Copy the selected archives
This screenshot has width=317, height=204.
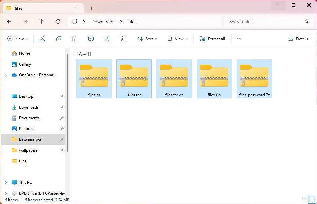[58, 39]
